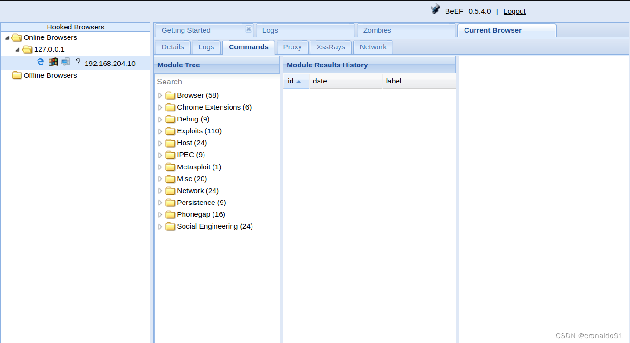
Task: Select the Phonegap (16) tree label
Action: [201, 214]
